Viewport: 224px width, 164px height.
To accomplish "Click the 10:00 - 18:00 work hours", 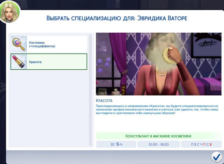I will [x=158, y=144].
